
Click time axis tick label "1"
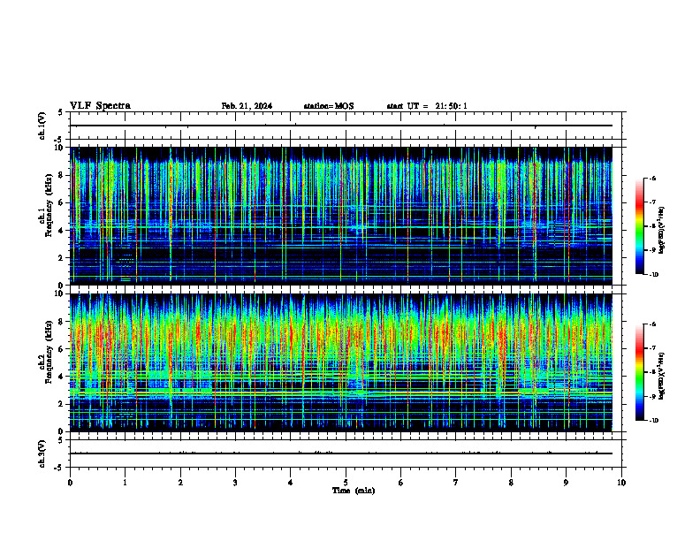click(x=125, y=483)
